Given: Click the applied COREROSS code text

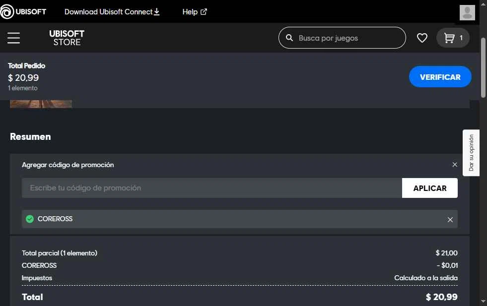Looking at the screenshot, I should tap(55, 219).
